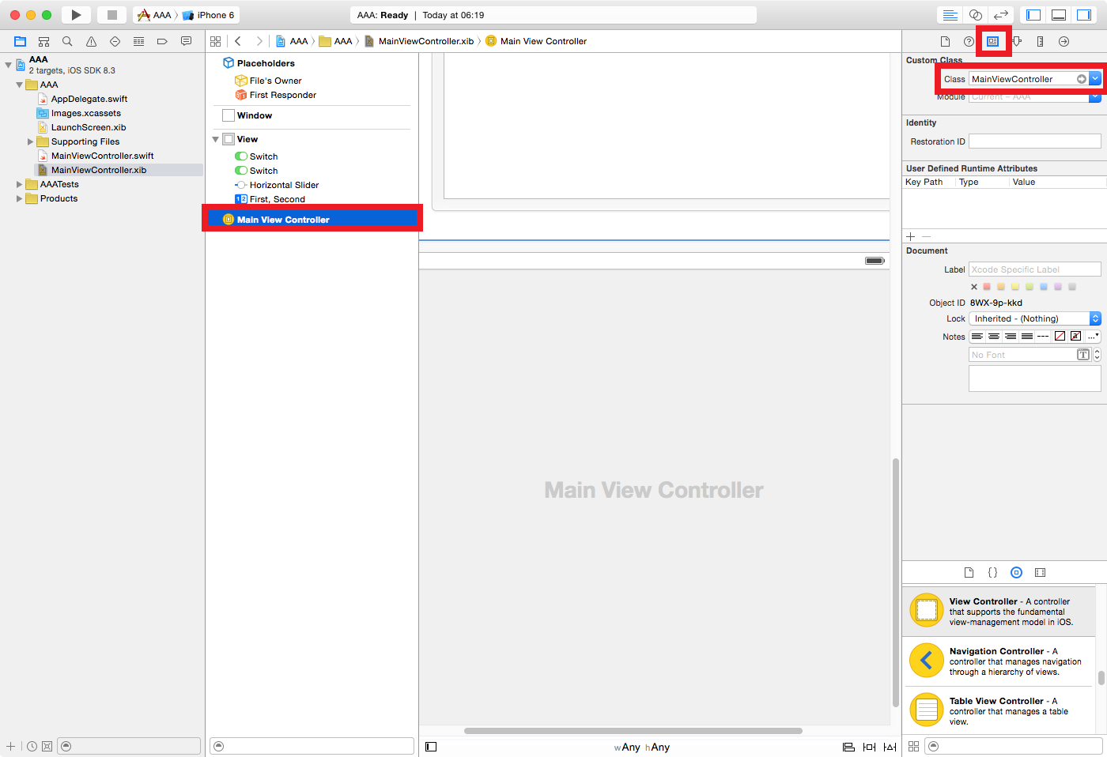This screenshot has height=757, width=1107.
Task: Open the Debug navigator
Action: [138, 41]
